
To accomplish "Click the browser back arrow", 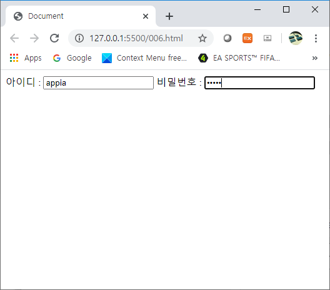I will point(14,38).
